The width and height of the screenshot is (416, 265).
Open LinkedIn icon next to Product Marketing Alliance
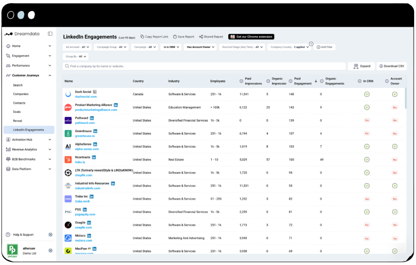[x=116, y=105]
